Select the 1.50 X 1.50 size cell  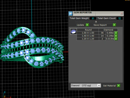(x=88, y=33)
